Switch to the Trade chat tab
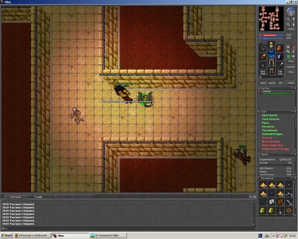Viewport: 298px width, 239px height. pyautogui.click(x=38, y=197)
